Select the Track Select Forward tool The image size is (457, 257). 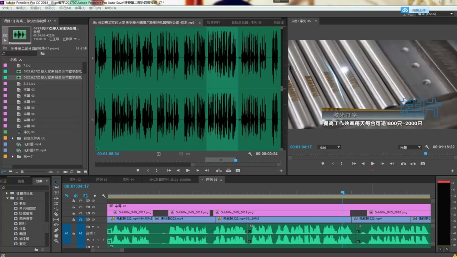point(56,188)
